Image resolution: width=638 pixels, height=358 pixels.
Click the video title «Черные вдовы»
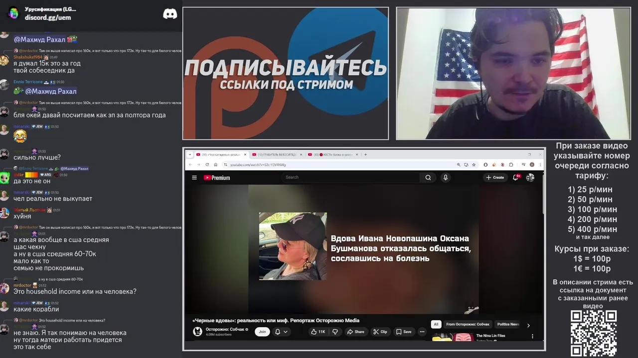(276, 320)
